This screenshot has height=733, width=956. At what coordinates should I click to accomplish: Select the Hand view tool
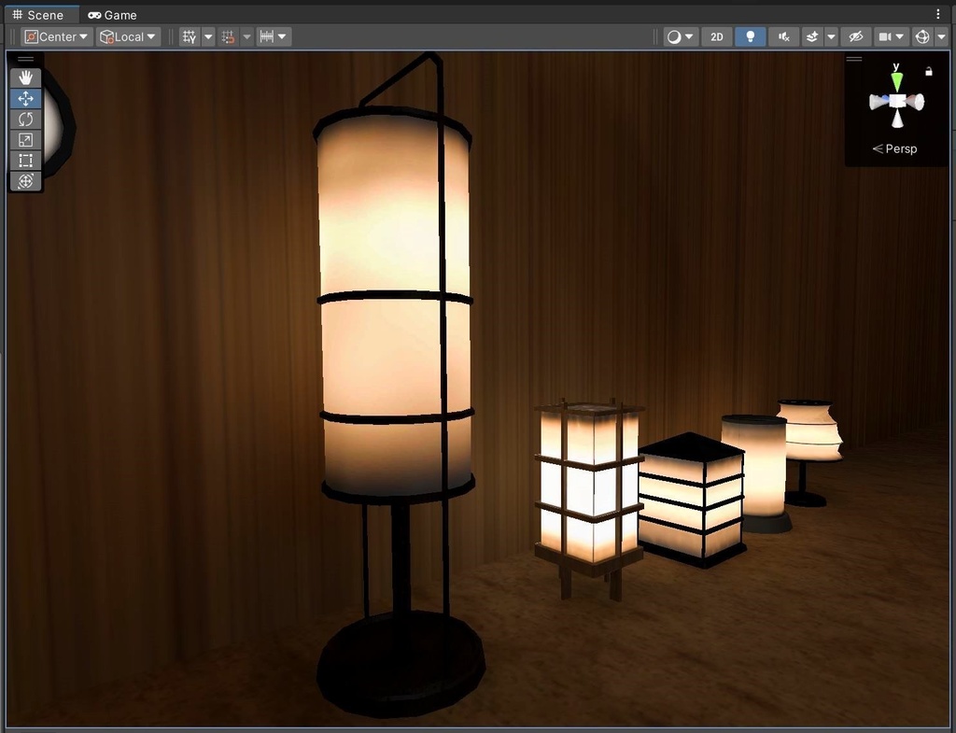click(25, 78)
